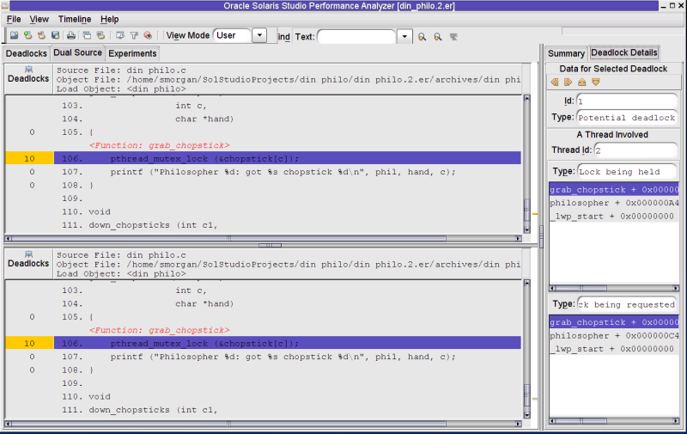Click the Deadlocks column icon in the upper source pane
Screen dimensions: 687x434
[28, 70]
